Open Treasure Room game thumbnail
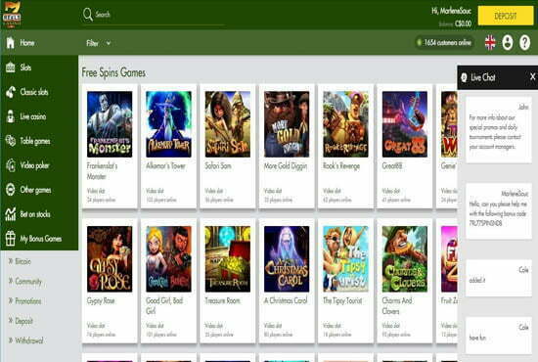538x362 pixels. point(228,259)
